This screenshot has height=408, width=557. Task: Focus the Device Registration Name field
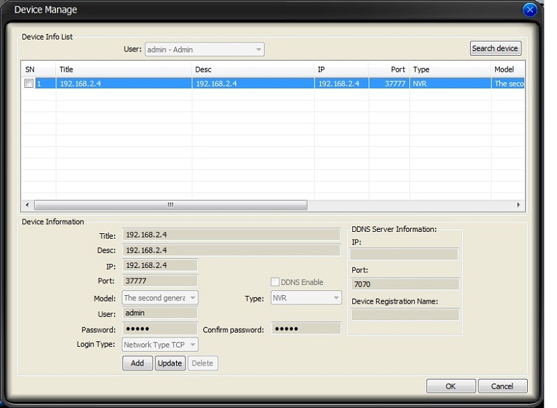405,315
